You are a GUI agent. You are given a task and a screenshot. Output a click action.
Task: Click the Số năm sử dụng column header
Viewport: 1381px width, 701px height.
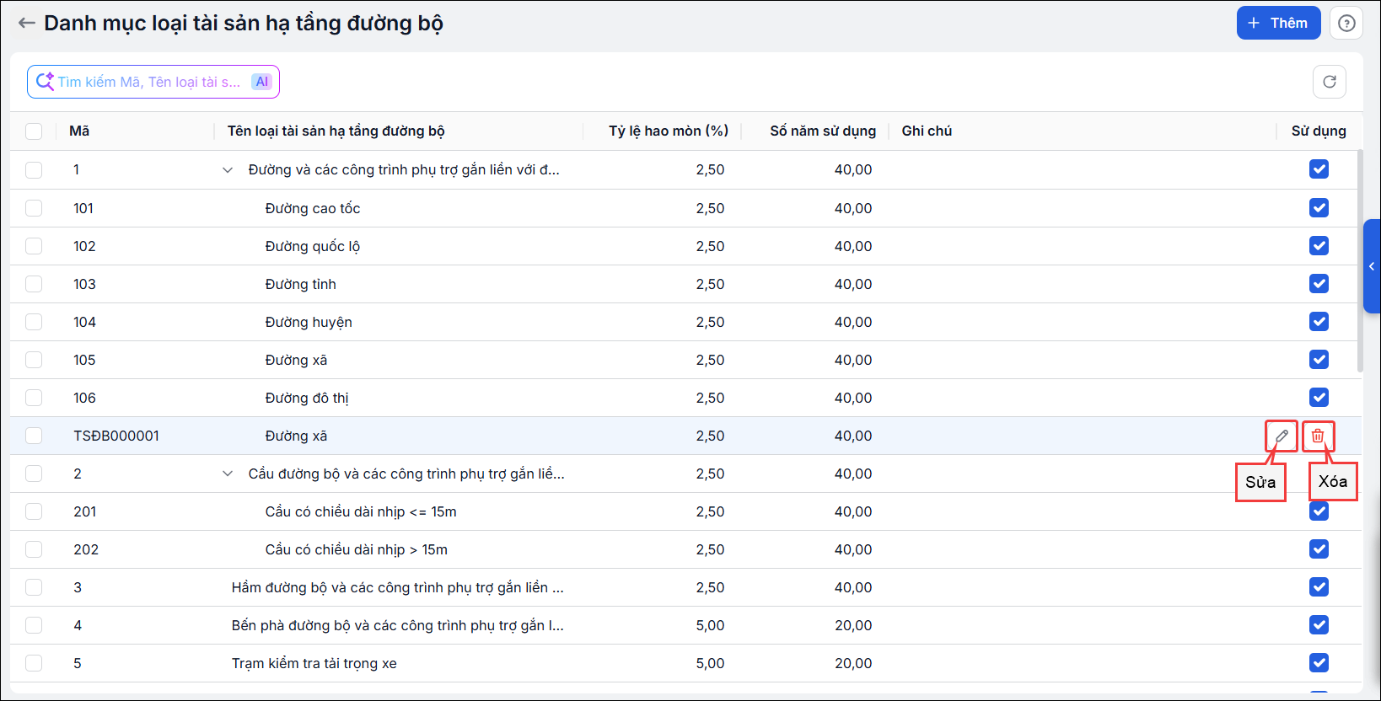click(823, 131)
